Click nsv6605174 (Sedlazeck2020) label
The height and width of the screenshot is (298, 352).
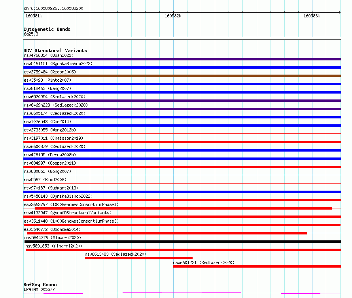55,113
